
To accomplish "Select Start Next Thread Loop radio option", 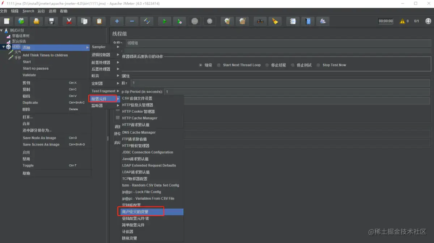I will click(219, 65).
